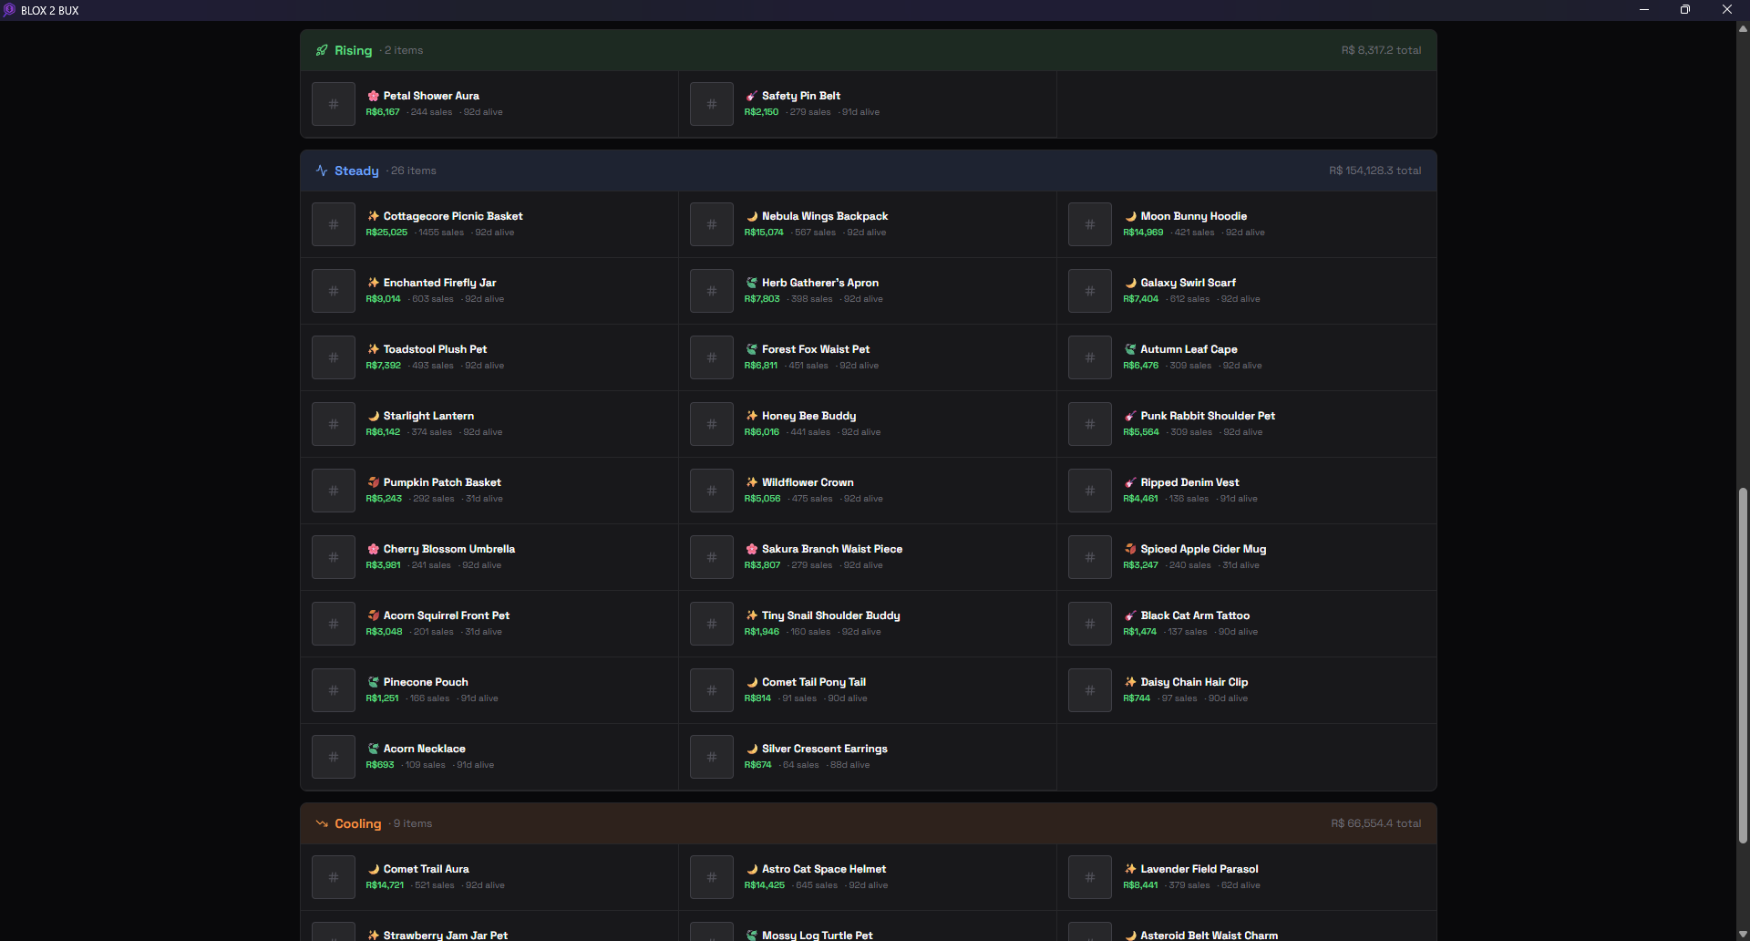The width and height of the screenshot is (1750, 941).
Task: Click the scrollbar up arrow
Action: click(1743, 28)
